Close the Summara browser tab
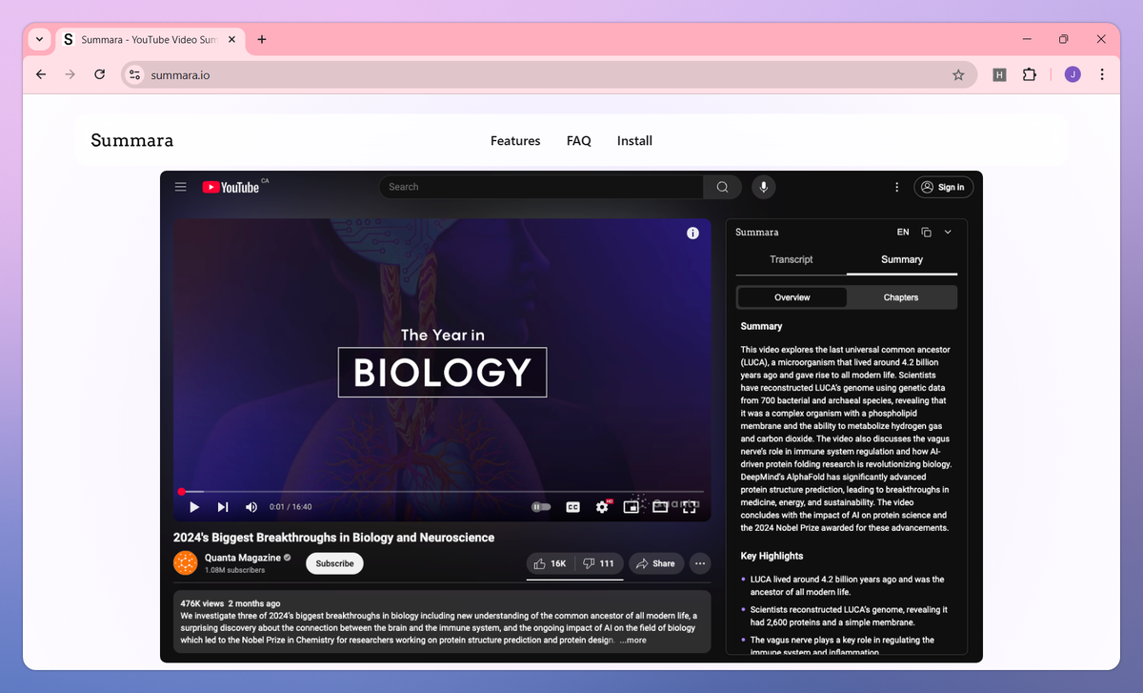The image size is (1143, 693). tap(232, 39)
